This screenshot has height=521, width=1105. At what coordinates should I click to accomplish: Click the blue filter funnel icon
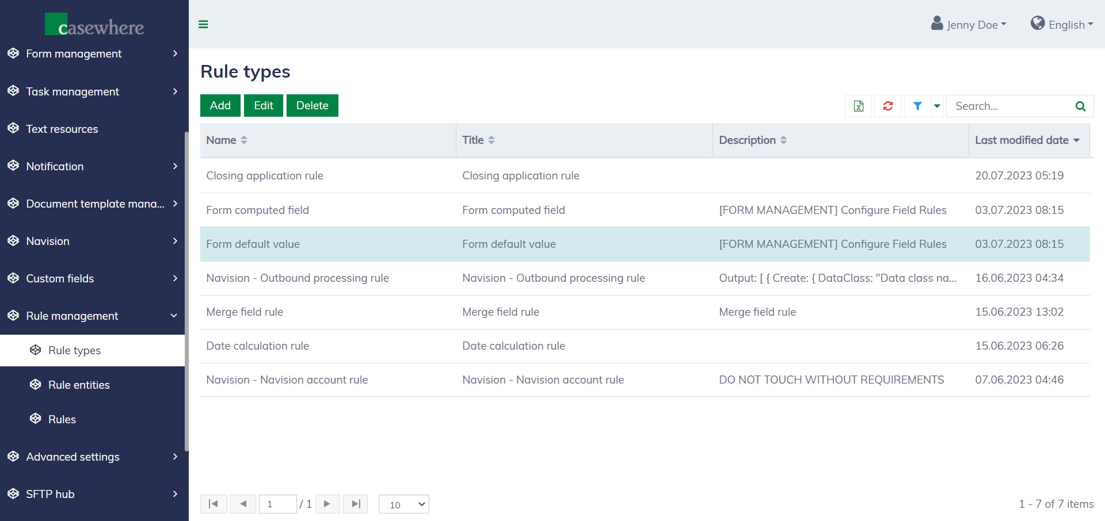click(x=917, y=106)
